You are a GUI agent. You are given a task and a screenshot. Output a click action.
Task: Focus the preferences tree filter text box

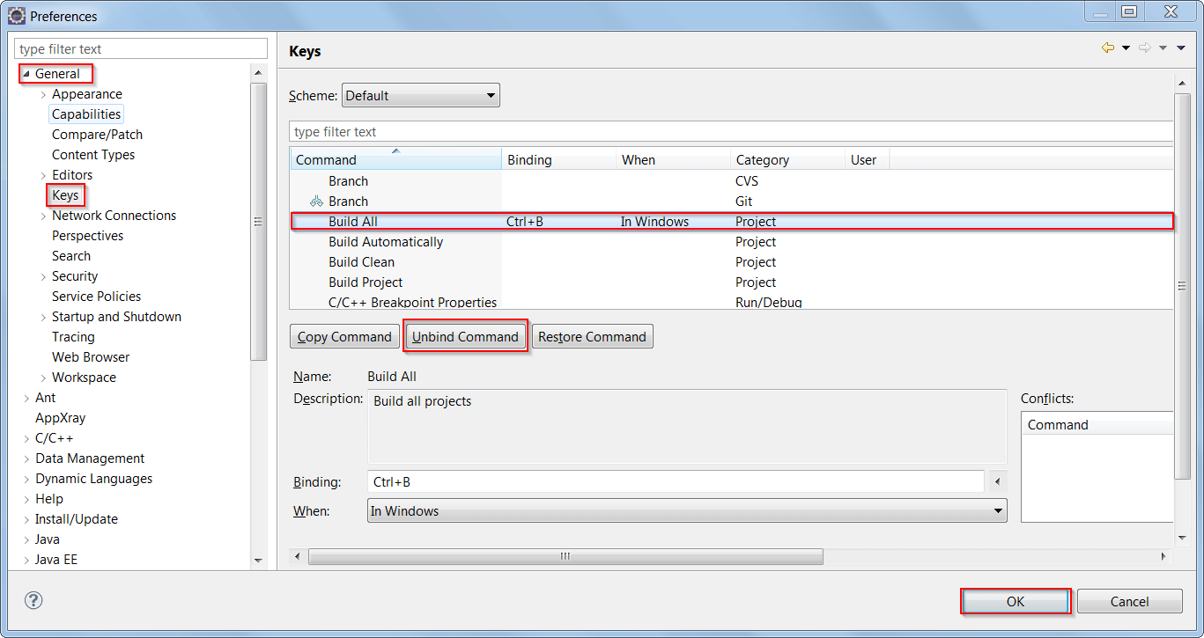tap(141, 48)
